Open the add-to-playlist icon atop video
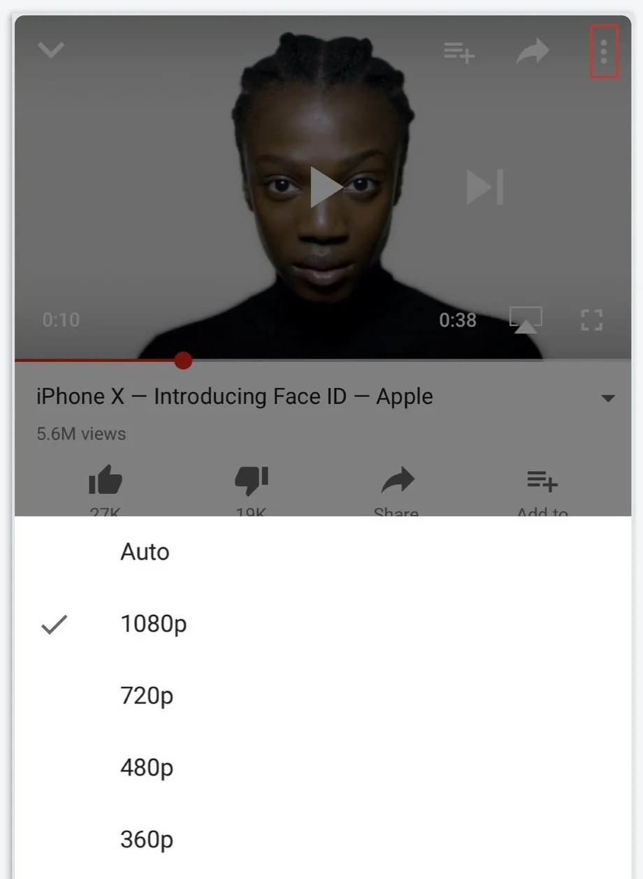This screenshot has height=879, width=643. click(459, 52)
